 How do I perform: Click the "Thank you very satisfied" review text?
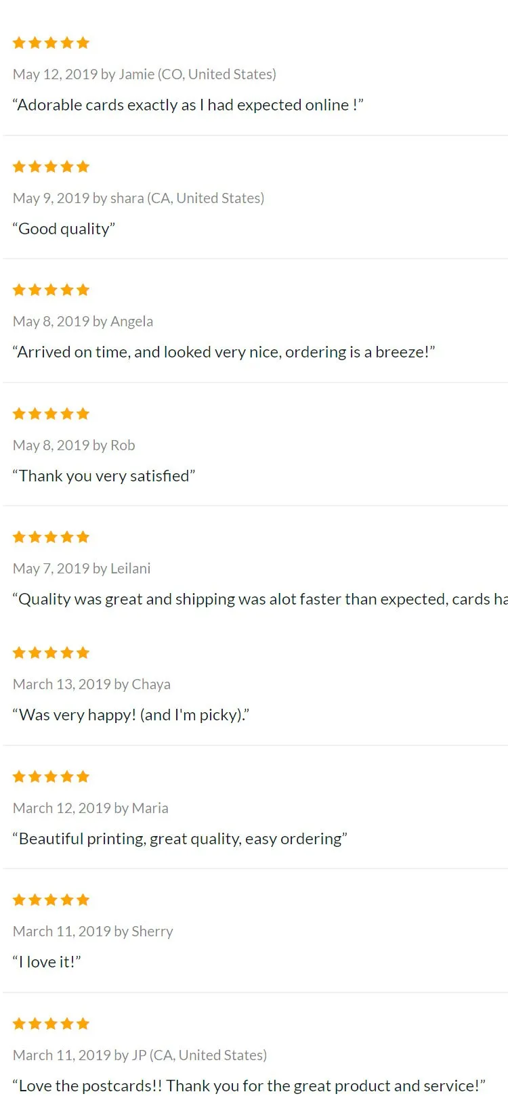point(104,476)
